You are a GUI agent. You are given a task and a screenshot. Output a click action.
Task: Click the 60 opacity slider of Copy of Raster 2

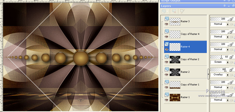(220, 57)
